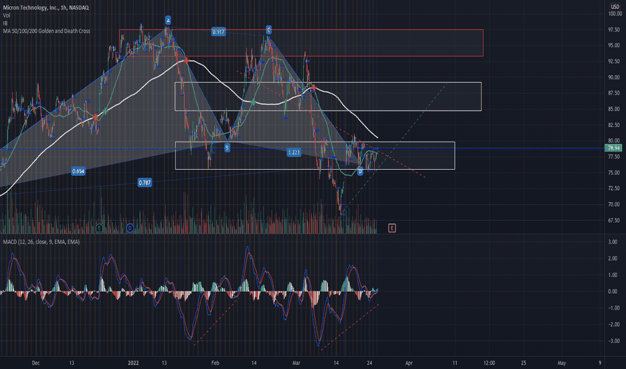Click the MACD -3.00 axis value
The height and width of the screenshot is (369, 626).
(612, 341)
